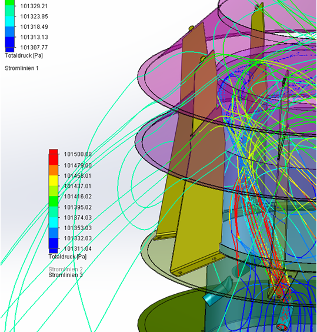Click the 101311.04 minimum legend value
317x332 pixels.
(78, 248)
